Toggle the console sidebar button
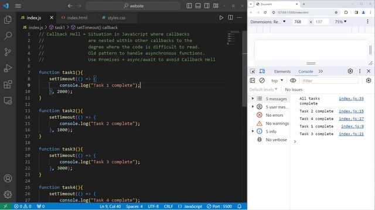The width and height of the screenshot is (375, 210). coord(253,80)
